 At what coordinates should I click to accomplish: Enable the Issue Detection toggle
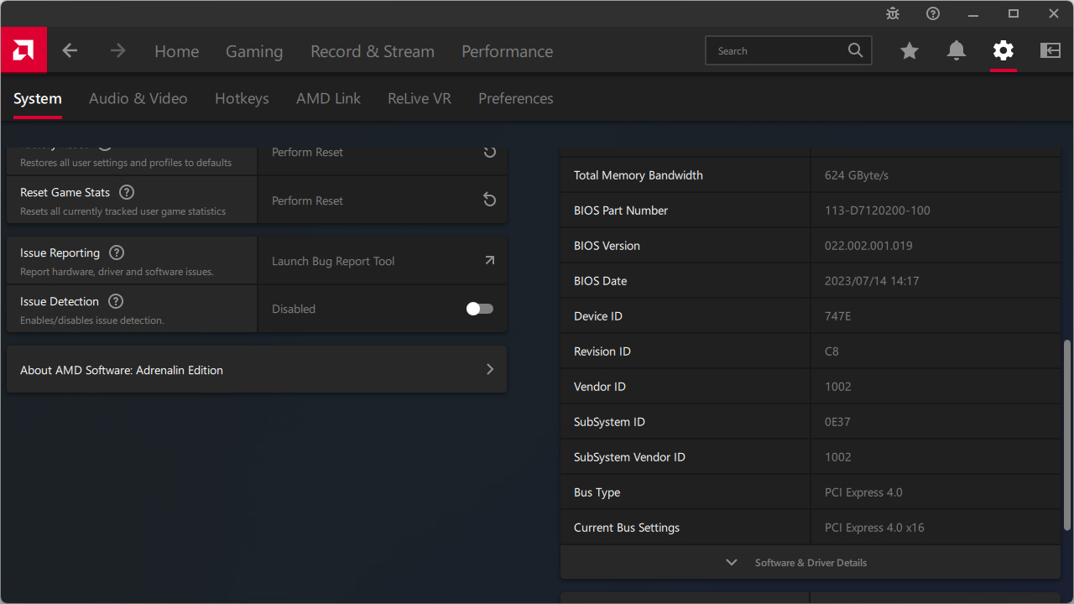coord(480,309)
